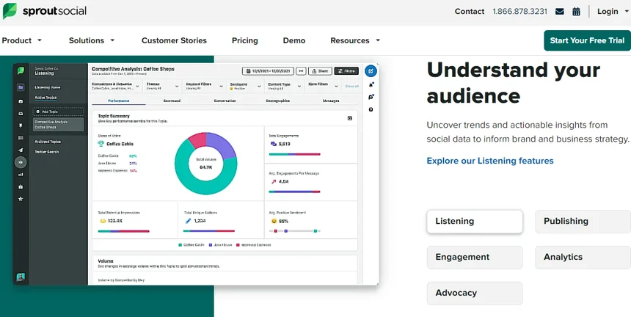Select the star icon in app sidebar
This screenshot has width=631, height=317.
(21, 199)
